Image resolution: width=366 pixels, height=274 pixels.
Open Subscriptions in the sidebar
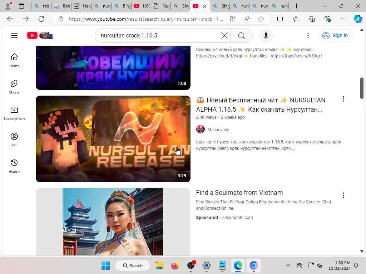(x=14, y=113)
